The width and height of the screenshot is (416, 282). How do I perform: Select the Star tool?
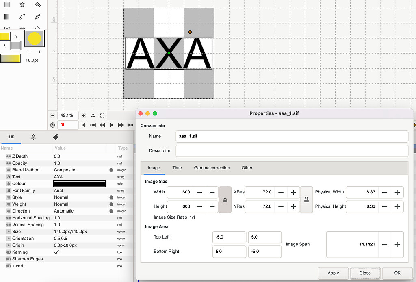[x=22, y=4]
